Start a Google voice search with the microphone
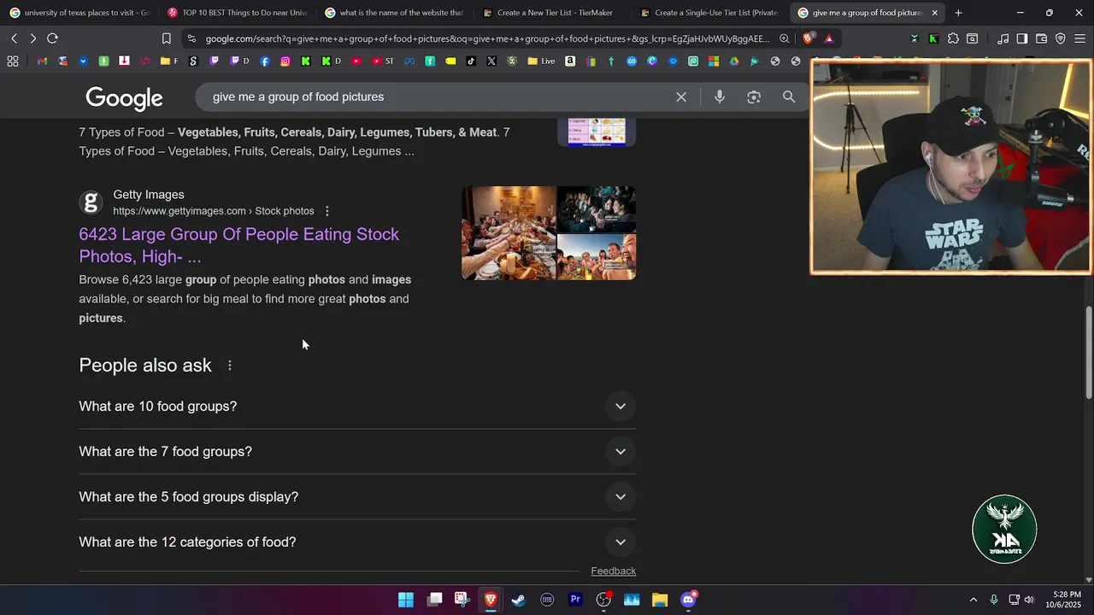 (x=720, y=97)
